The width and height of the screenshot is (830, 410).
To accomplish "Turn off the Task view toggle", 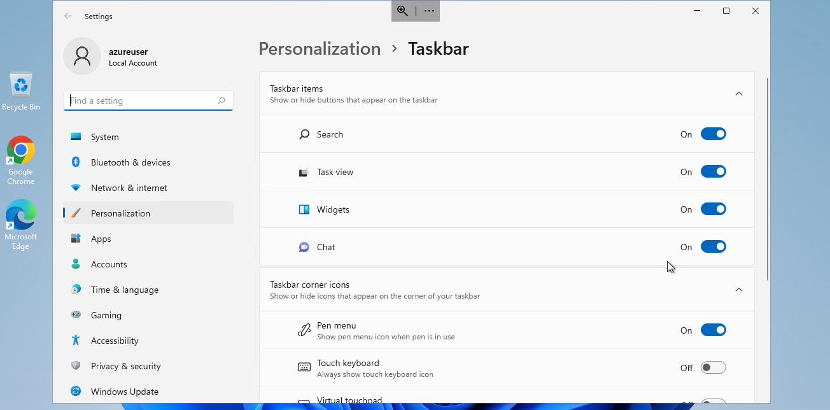I will [714, 171].
